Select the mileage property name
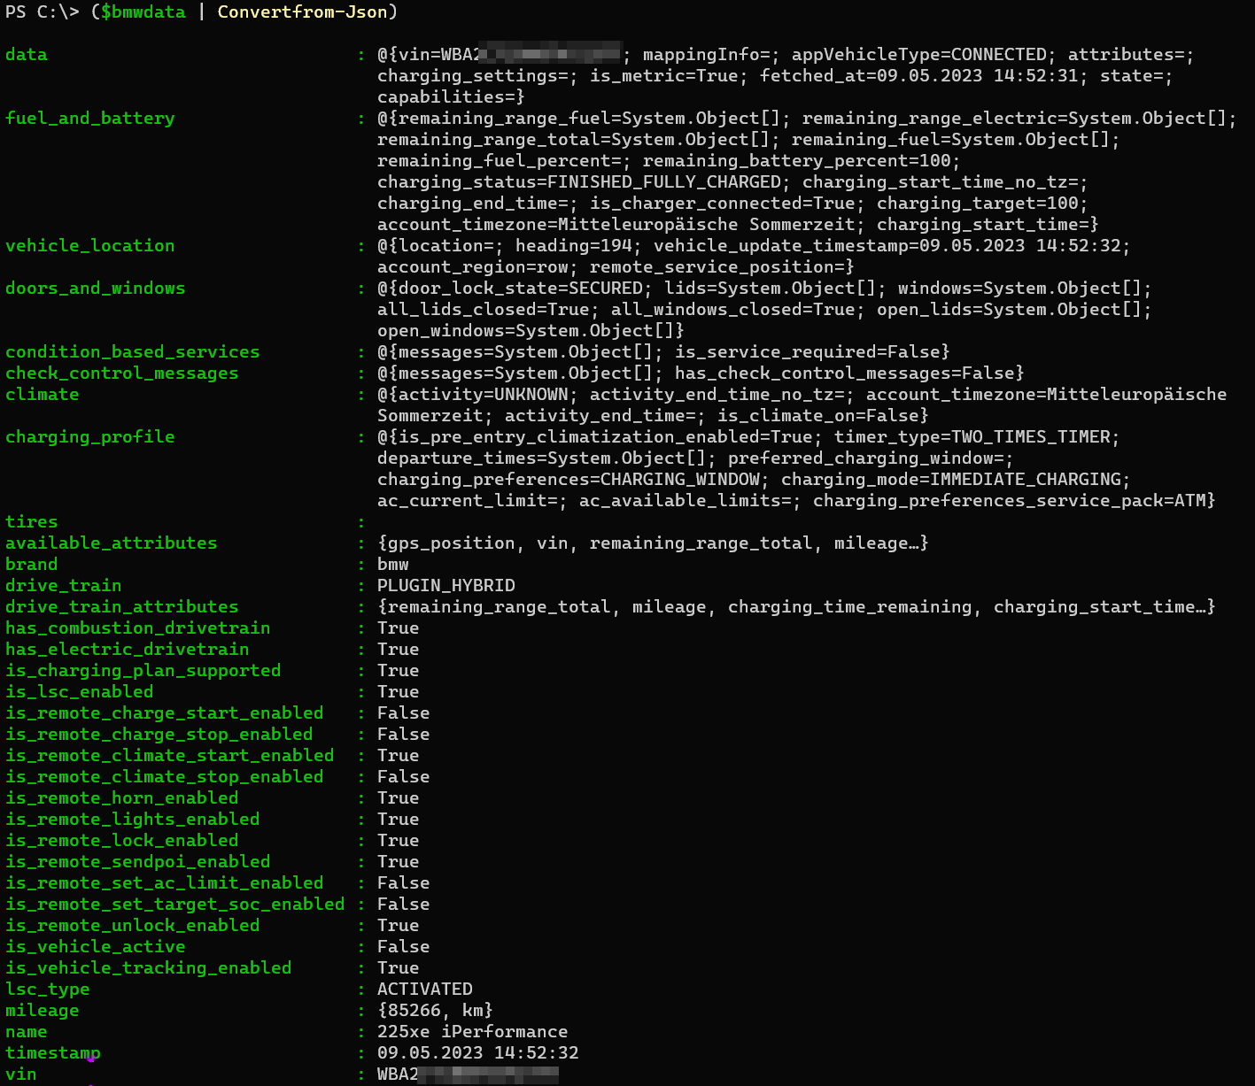The image size is (1255, 1086). click(43, 1010)
